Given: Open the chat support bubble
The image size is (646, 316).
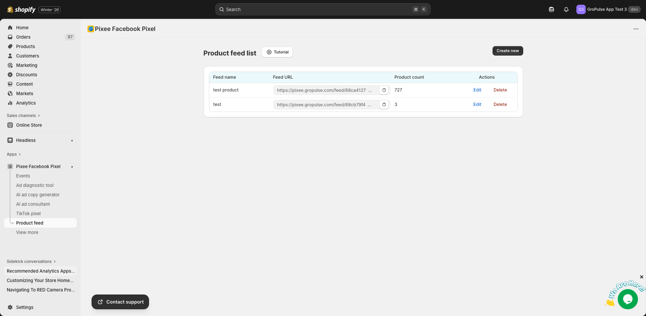Looking at the screenshot, I should [x=627, y=299].
